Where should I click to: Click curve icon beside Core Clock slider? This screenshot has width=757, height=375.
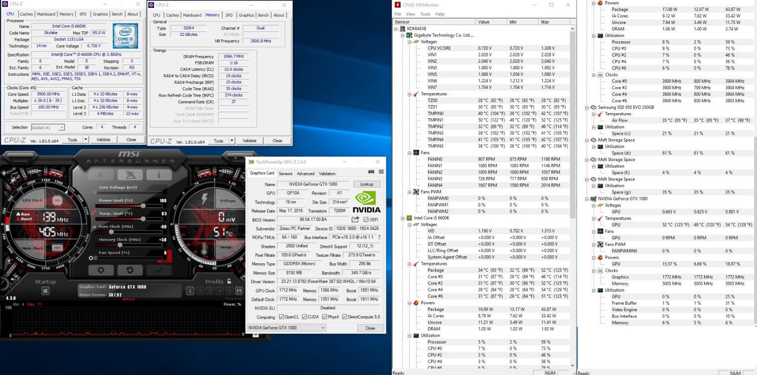[93, 226]
